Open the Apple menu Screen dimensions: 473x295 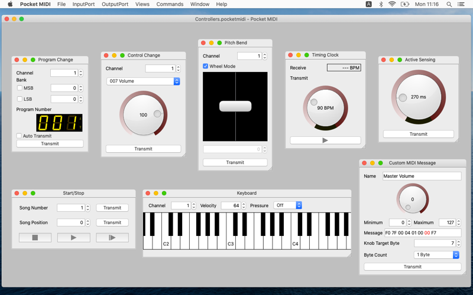(x=10, y=4)
